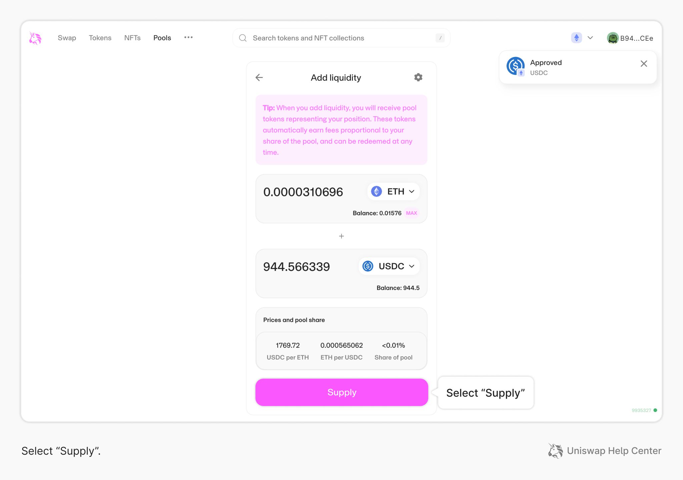Click the USDC icon in Approved notification
The height and width of the screenshot is (480, 683).
[x=516, y=66]
